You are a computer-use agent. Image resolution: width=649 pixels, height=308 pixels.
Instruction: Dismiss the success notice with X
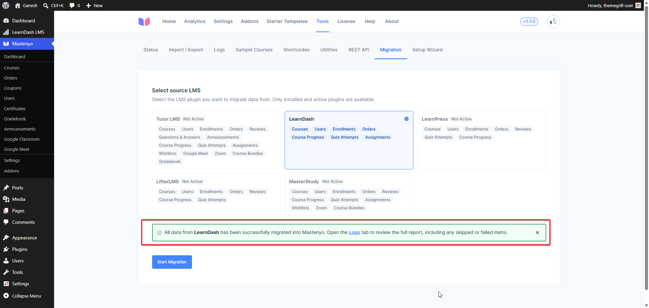[537, 233]
